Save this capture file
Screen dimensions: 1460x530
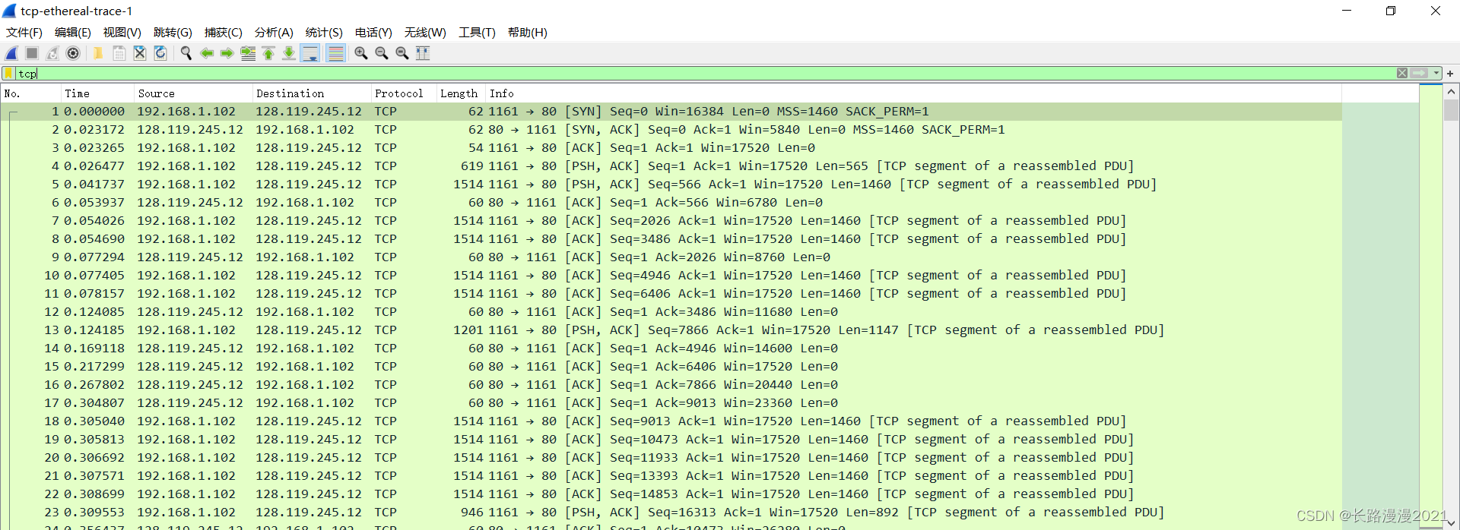[x=119, y=53]
